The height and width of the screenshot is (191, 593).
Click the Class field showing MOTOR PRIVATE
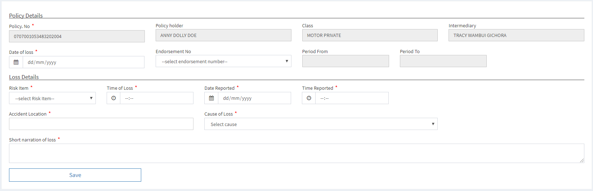[370, 35]
